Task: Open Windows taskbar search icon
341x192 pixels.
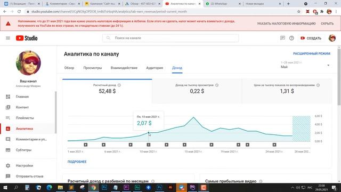Action: pyautogui.click(x=16, y=187)
